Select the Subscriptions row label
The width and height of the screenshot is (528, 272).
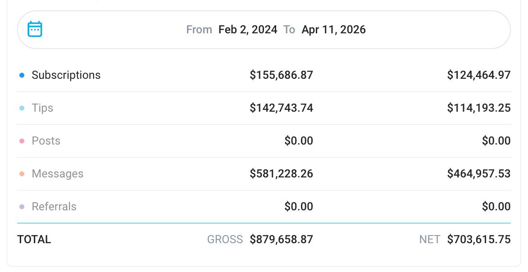(66, 75)
